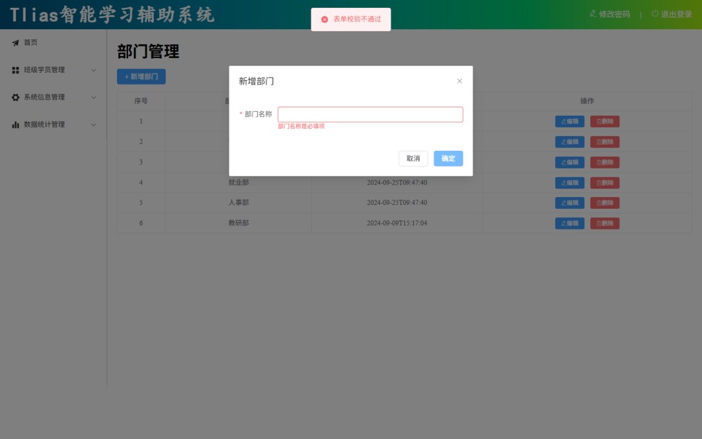
Task: Close the 新增部门 dialog with the X icon
Action: (460, 81)
